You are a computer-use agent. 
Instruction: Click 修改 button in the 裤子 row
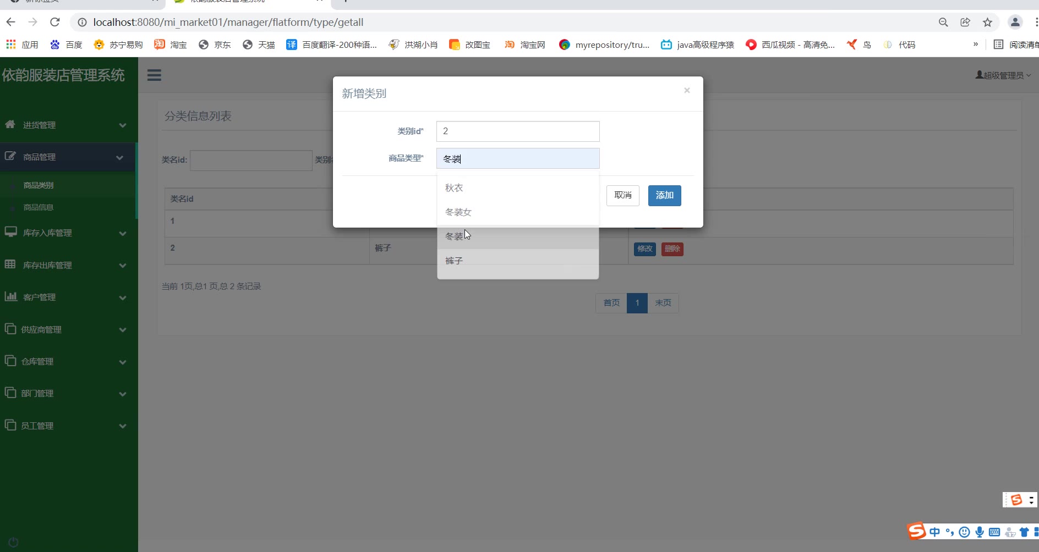coord(645,249)
